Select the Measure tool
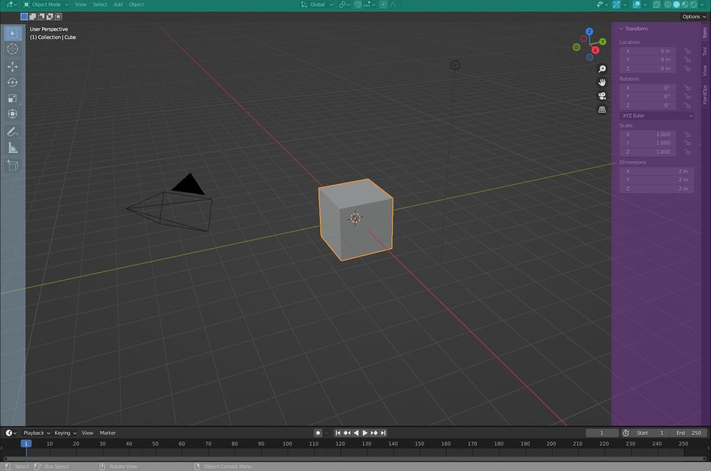The image size is (711, 471). click(13, 148)
